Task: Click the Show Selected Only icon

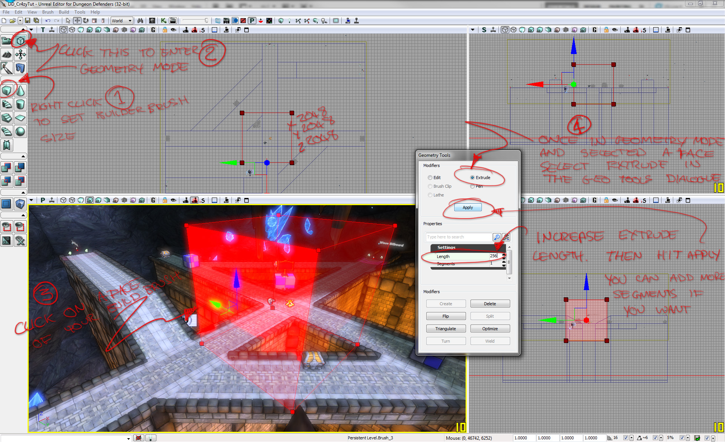Action: (x=7, y=227)
